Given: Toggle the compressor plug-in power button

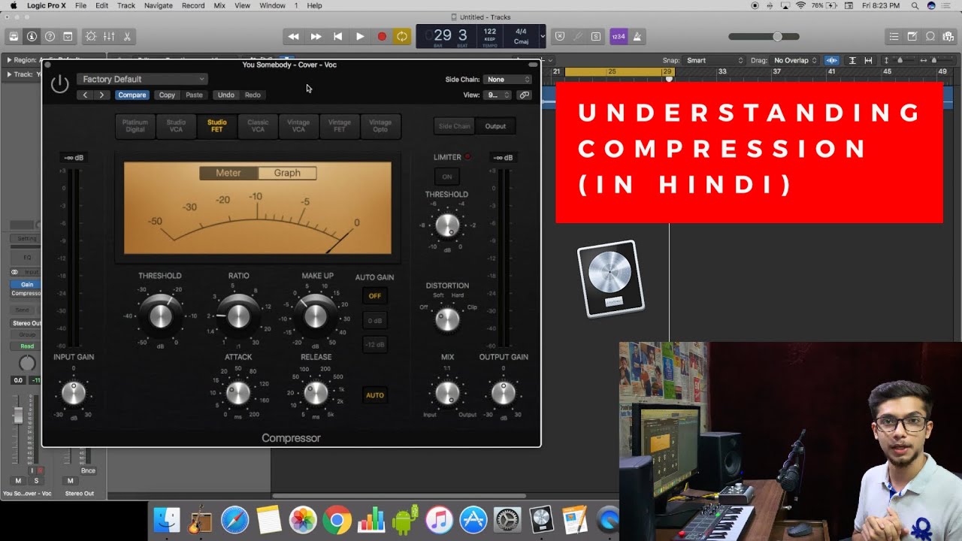Looking at the screenshot, I should 60,85.
